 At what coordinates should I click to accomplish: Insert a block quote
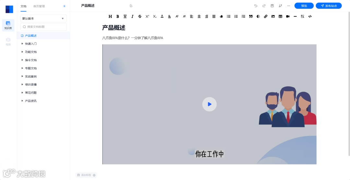(251, 16)
